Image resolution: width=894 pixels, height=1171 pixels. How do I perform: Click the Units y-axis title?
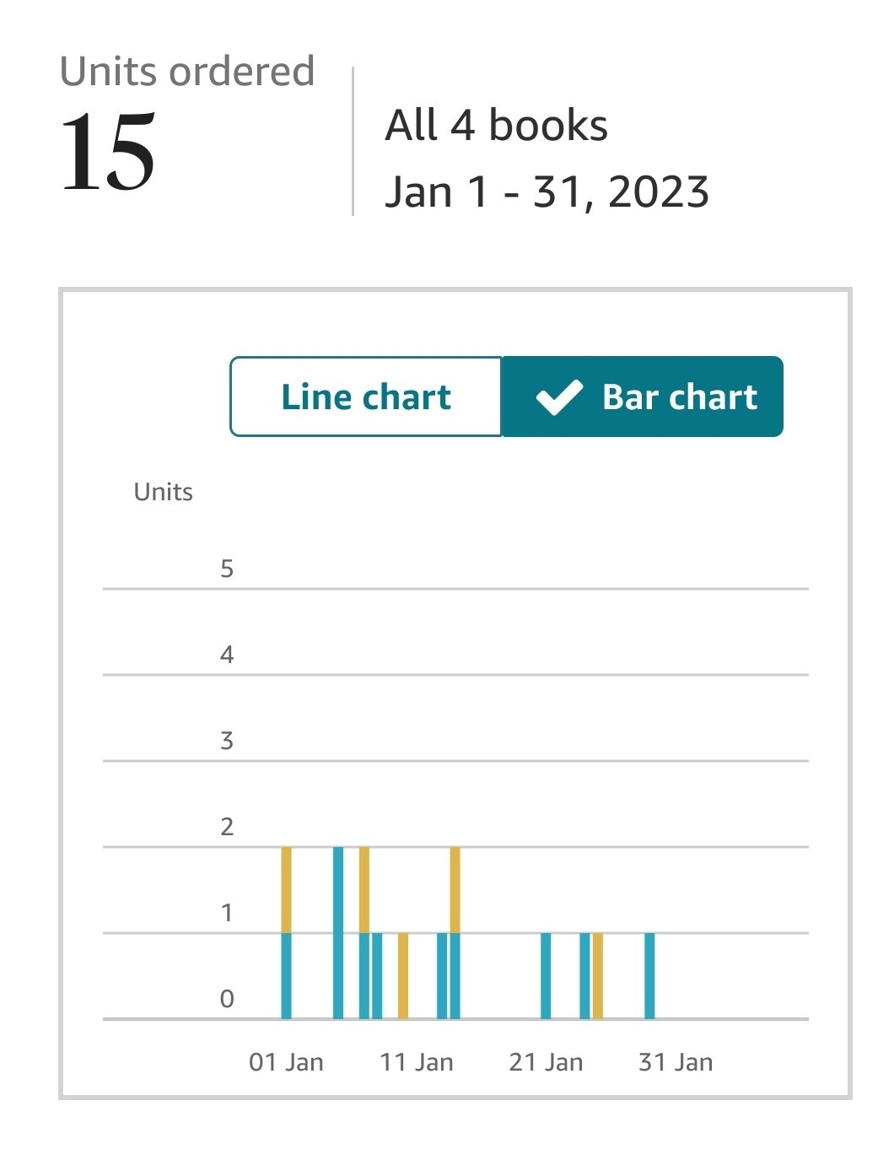pyautogui.click(x=164, y=492)
